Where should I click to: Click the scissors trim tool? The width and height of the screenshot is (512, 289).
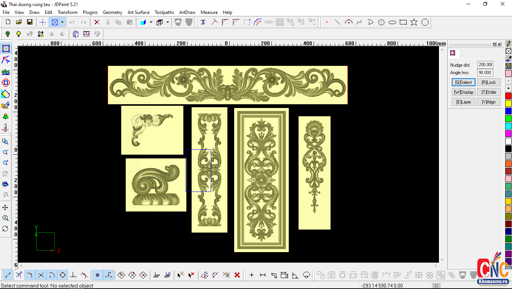click(203, 22)
